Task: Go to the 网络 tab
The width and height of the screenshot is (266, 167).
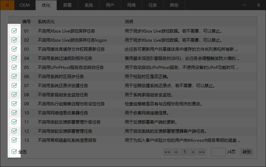Action: 131,5
